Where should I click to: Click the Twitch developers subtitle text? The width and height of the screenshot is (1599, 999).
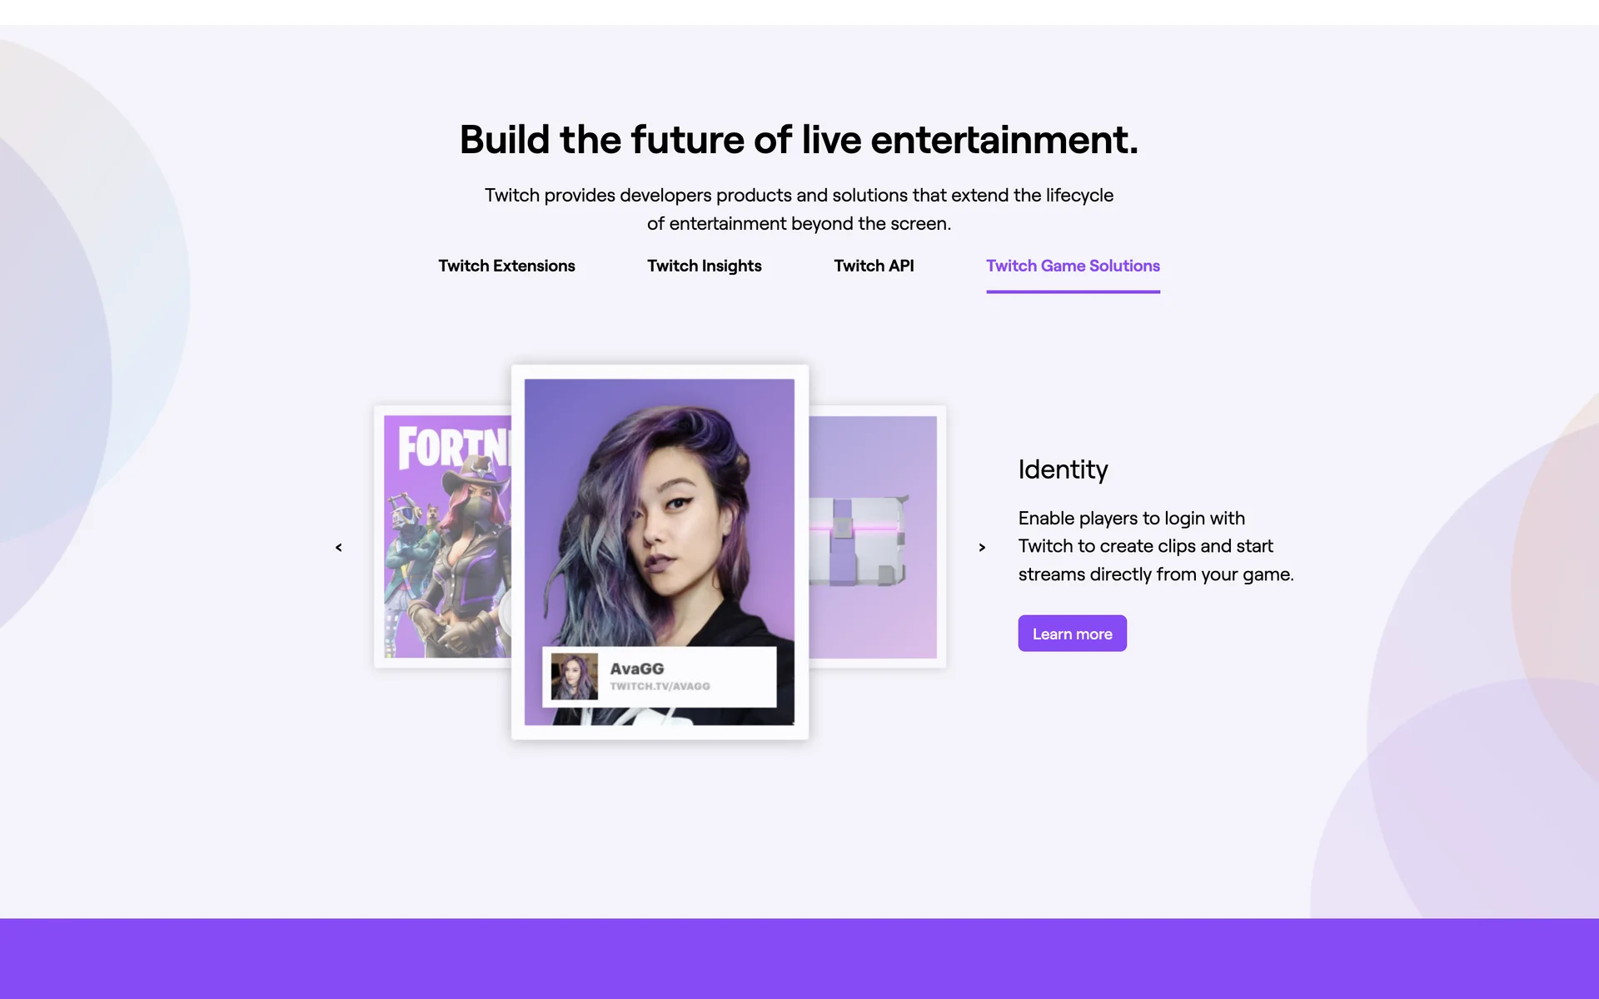(799, 209)
